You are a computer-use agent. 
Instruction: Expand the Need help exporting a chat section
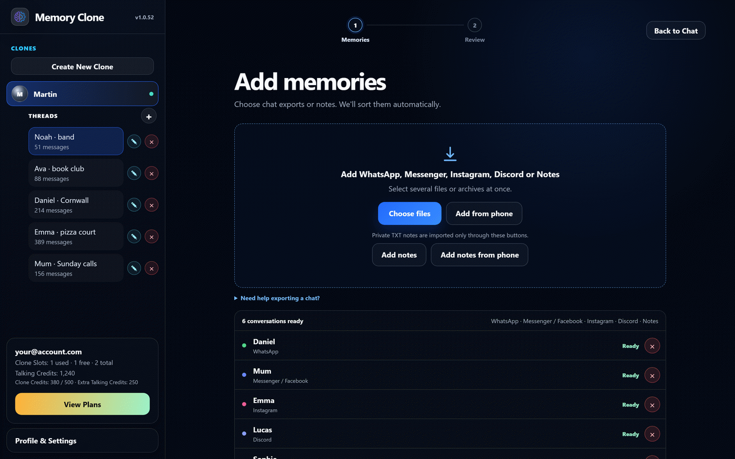277,298
